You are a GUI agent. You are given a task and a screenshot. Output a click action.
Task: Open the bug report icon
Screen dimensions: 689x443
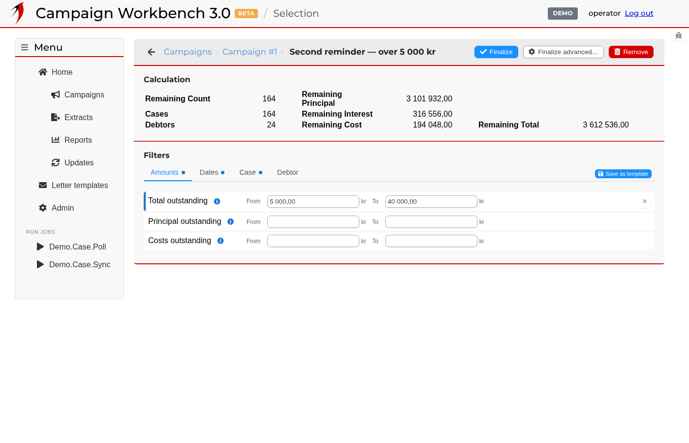coord(679,35)
